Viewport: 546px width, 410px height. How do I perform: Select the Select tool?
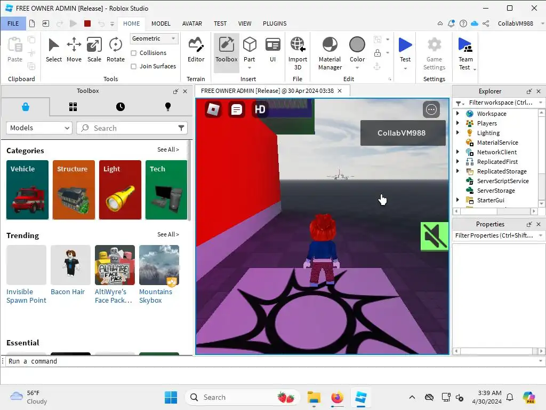coord(54,50)
